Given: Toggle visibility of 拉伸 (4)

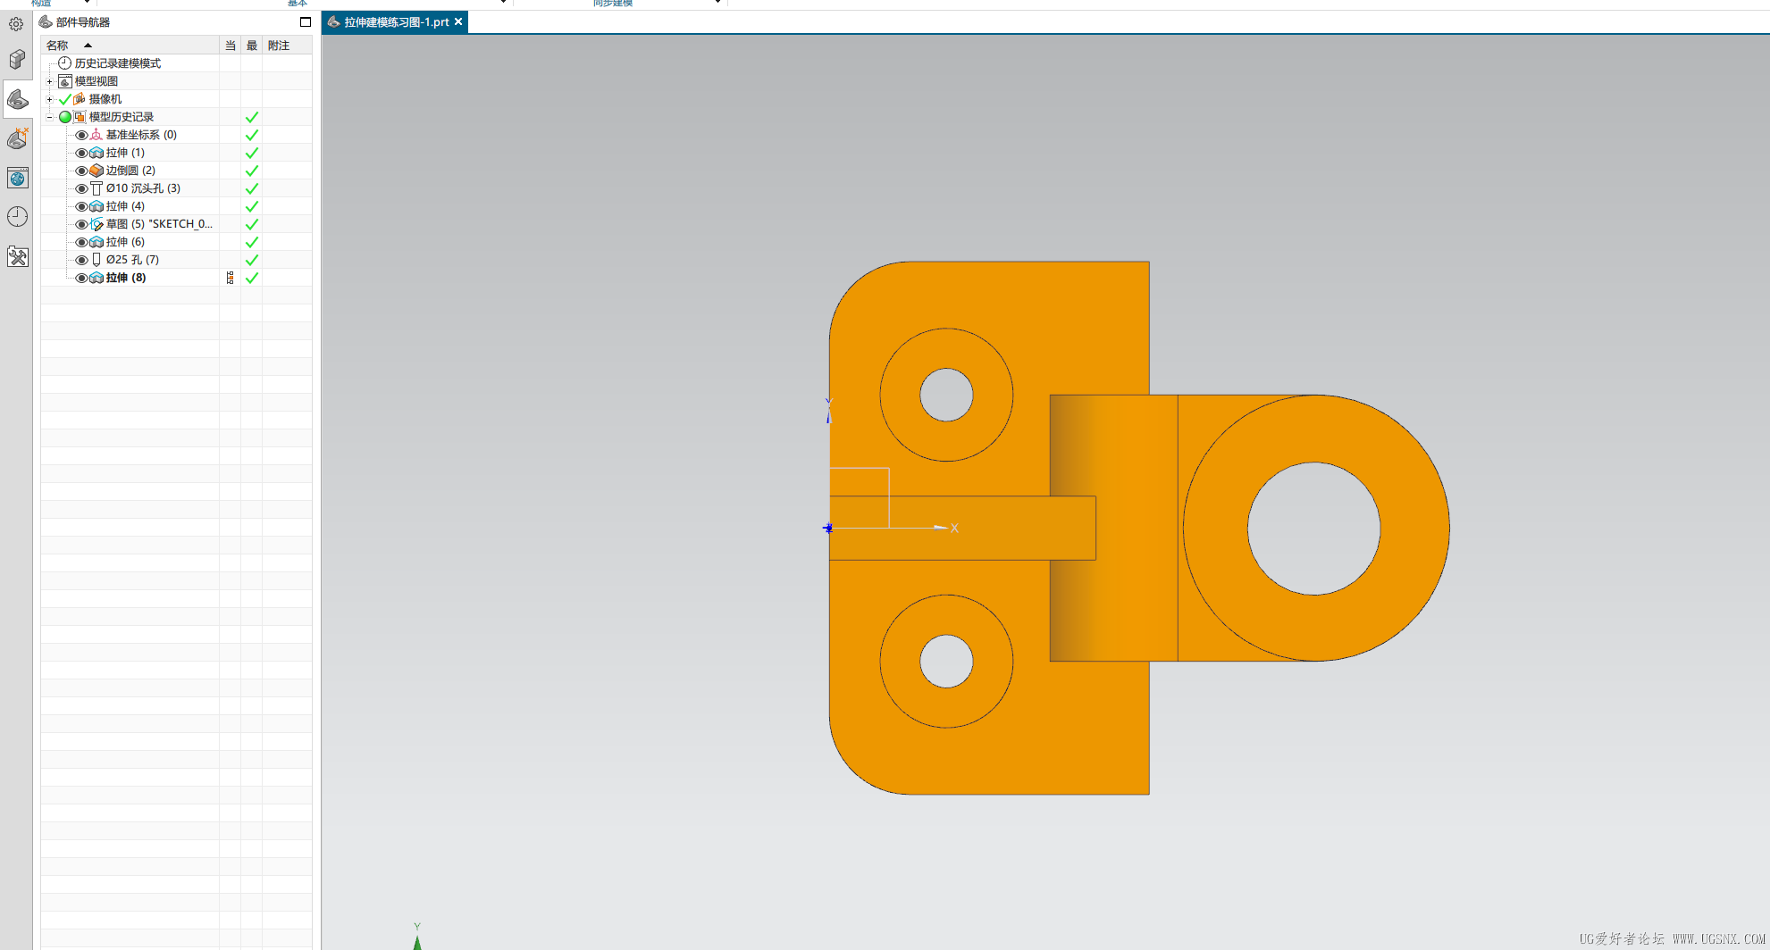Looking at the screenshot, I should coord(81,206).
